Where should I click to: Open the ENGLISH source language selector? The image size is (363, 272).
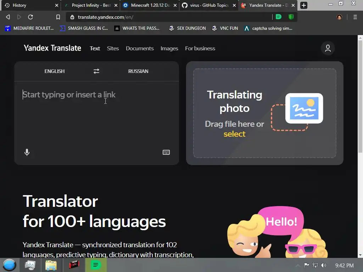pos(54,71)
